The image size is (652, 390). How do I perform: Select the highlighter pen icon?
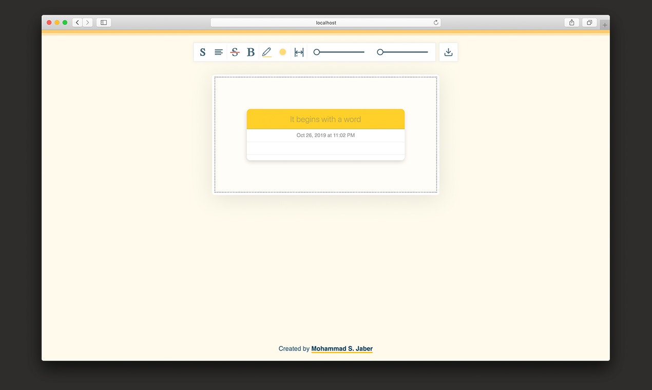tap(266, 52)
